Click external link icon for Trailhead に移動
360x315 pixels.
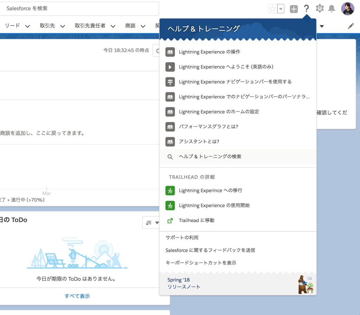170,221
